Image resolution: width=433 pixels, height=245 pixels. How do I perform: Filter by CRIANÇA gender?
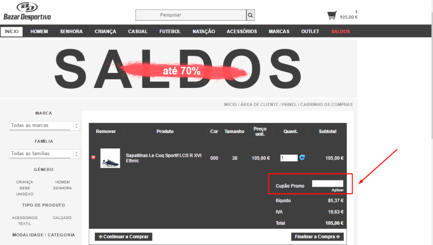tap(25, 182)
